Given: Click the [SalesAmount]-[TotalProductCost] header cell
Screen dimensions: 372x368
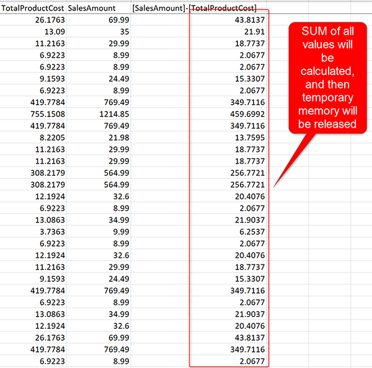Looking at the screenshot, I should point(198,8).
